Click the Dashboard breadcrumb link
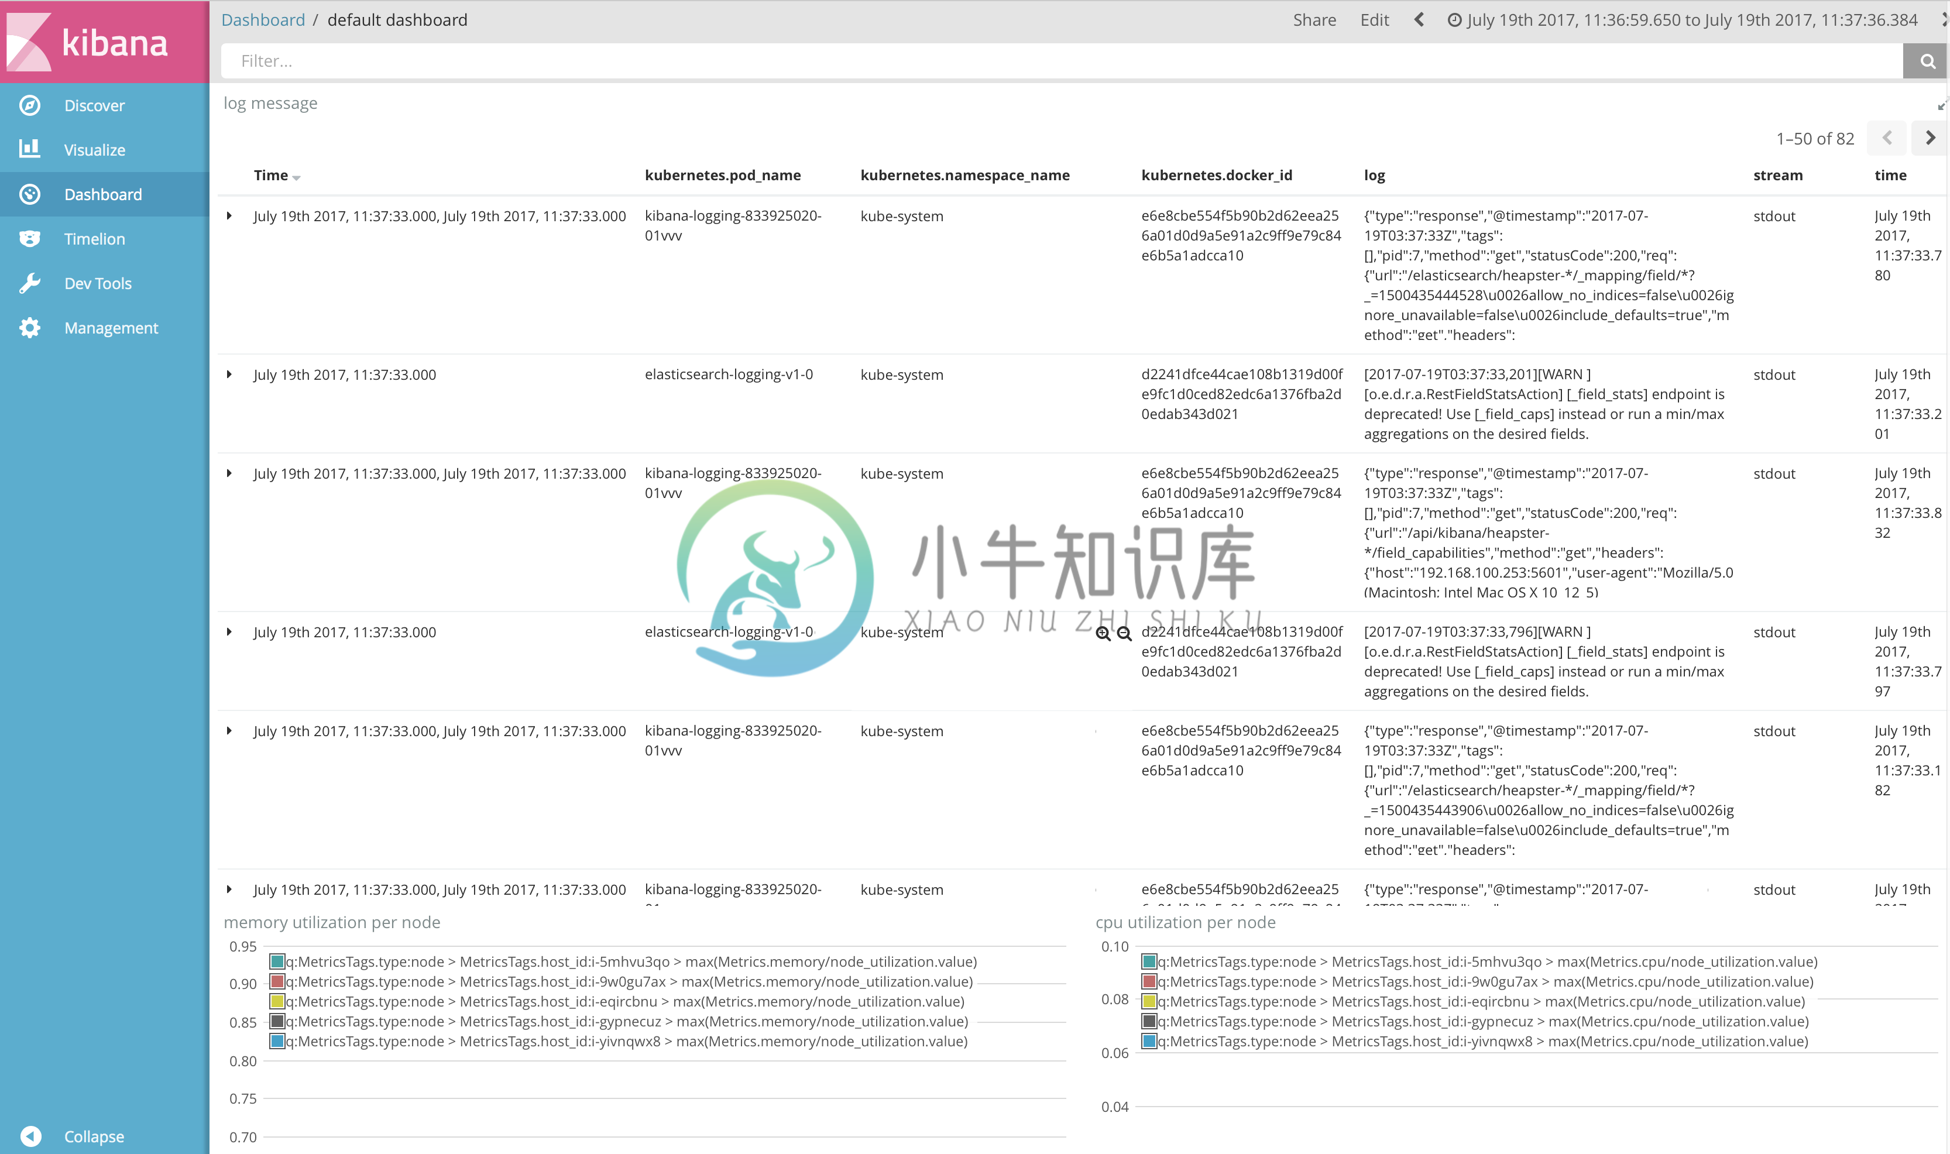Image resolution: width=1950 pixels, height=1154 pixels. tap(261, 19)
